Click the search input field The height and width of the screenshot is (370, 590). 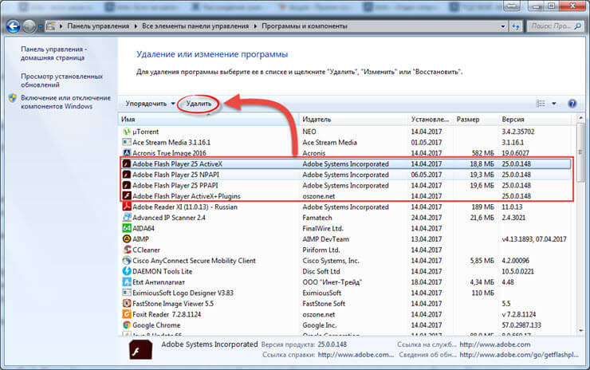(550, 26)
